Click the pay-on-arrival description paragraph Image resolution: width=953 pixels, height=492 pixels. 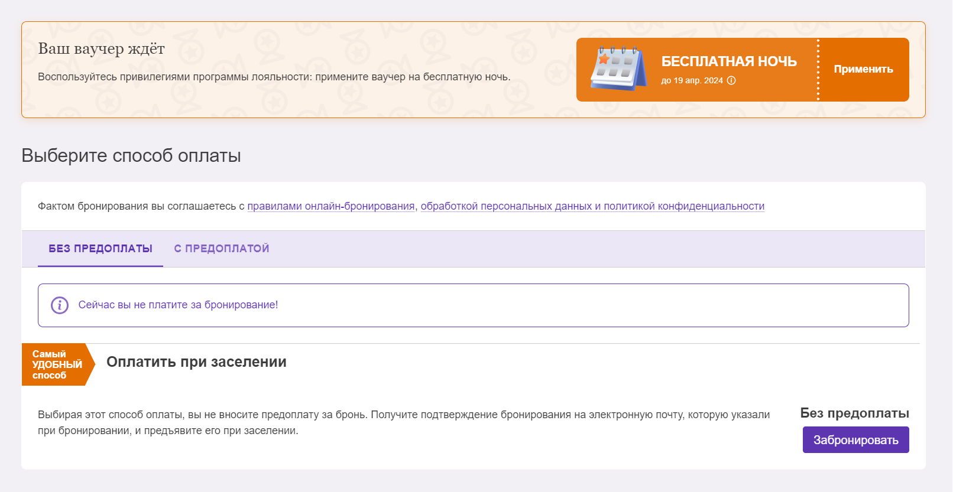click(x=404, y=422)
